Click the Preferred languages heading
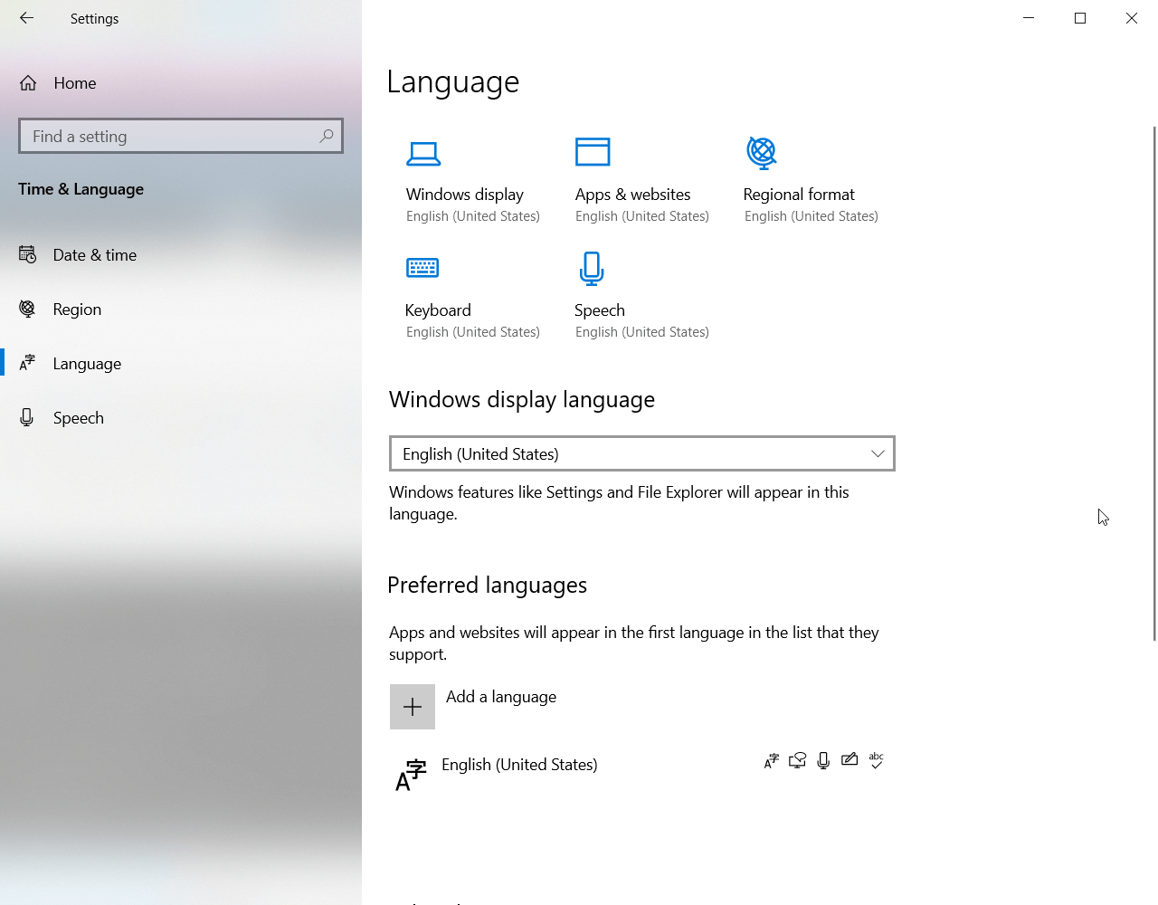The image size is (1158, 905). click(488, 586)
